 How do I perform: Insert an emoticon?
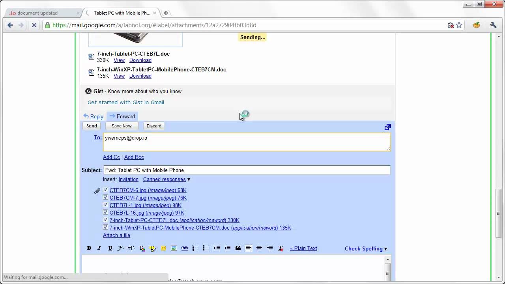(163, 248)
